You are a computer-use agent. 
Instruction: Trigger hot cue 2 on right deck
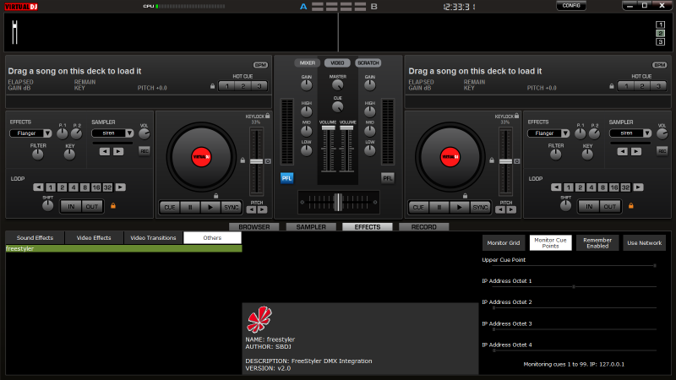[642, 86]
